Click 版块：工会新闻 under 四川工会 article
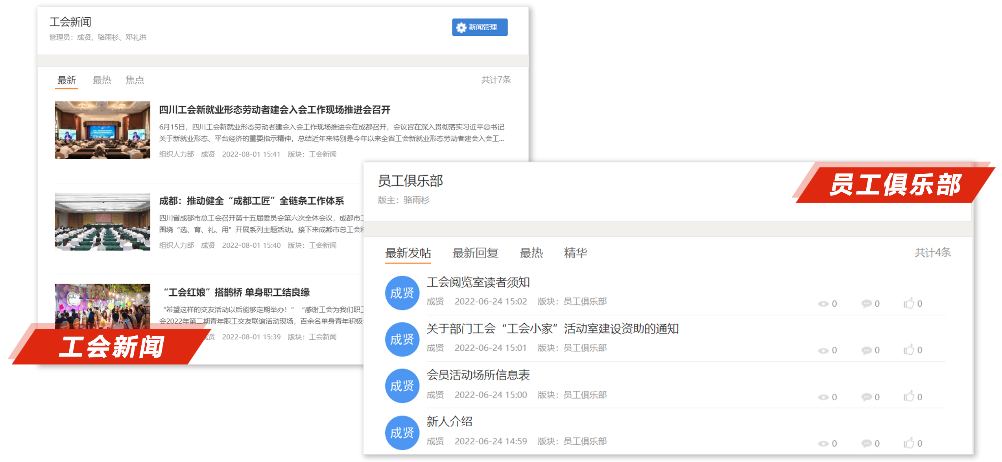This screenshot has width=1002, height=462. pos(312,154)
